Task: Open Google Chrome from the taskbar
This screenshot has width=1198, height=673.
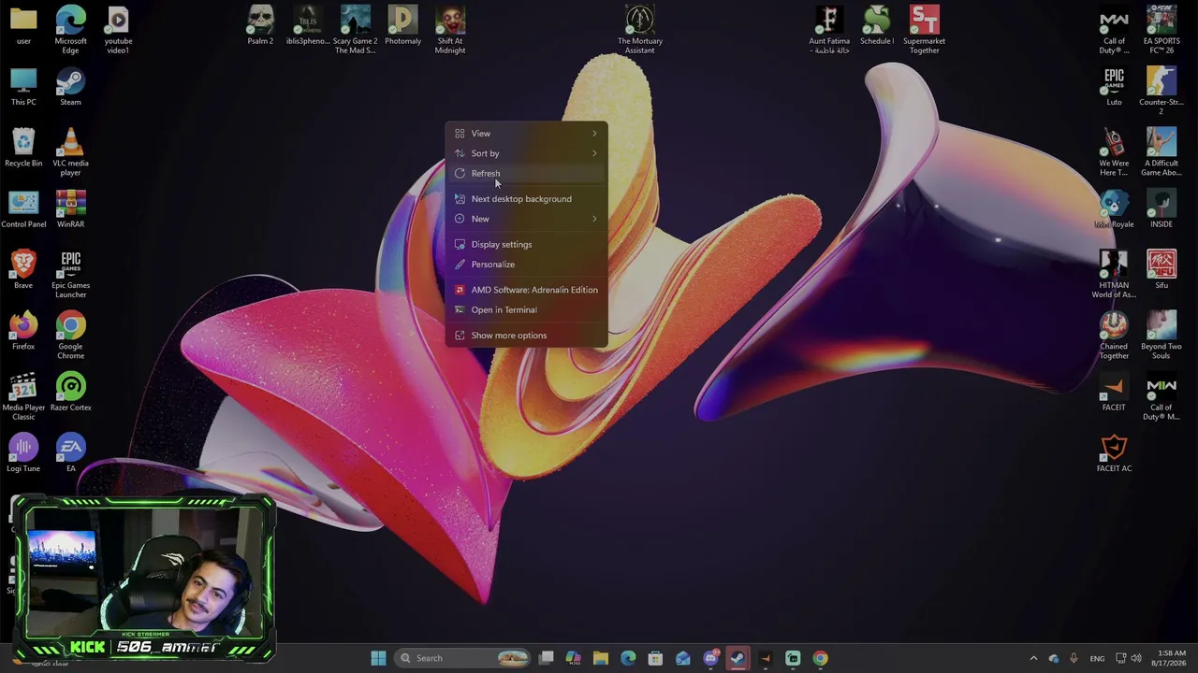Action: click(x=820, y=658)
